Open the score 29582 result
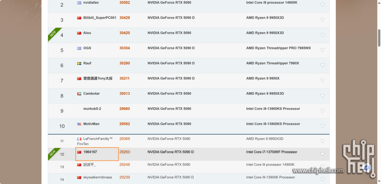381x184 pixels. pyautogui.click(x=125, y=124)
